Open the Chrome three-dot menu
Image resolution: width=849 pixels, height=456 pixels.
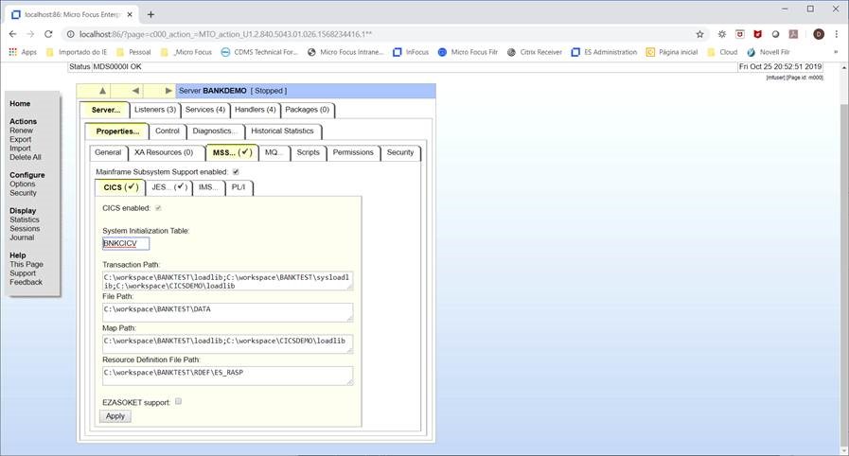[837, 34]
